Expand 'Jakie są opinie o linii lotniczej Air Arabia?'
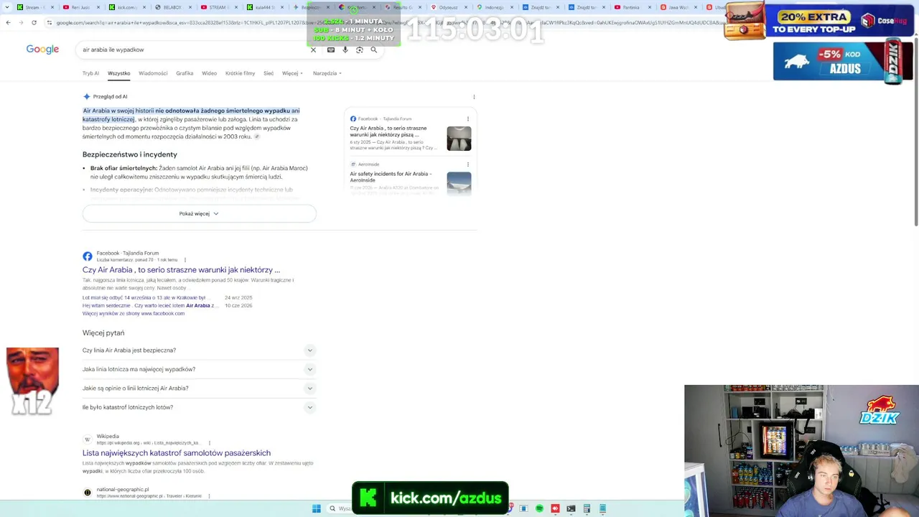This screenshot has height=517, width=919. tap(199, 388)
